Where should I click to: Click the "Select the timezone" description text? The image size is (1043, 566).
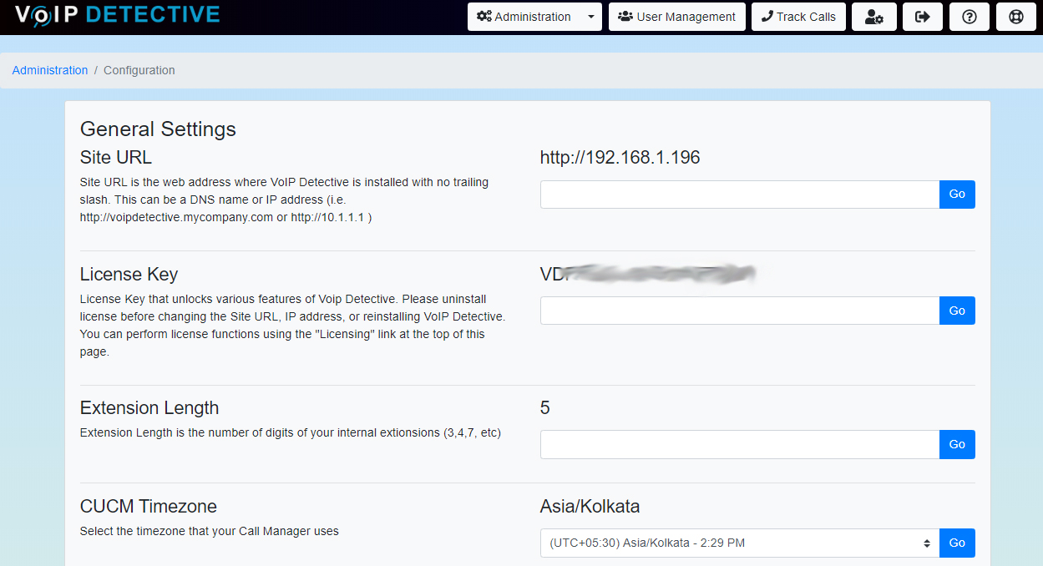[210, 531]
